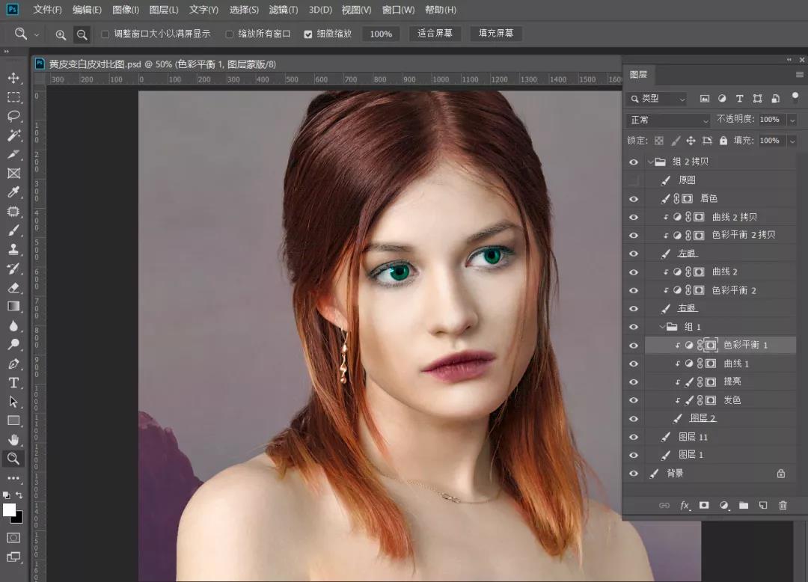Toggle layer filter on/off switch

tap(795, 97)
